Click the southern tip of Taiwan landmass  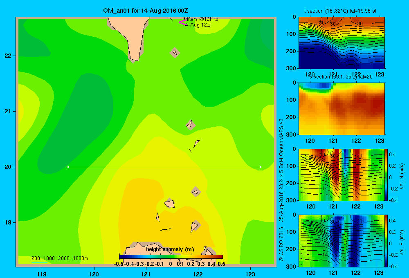[x=134, y=59]
